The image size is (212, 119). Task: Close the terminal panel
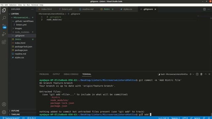[209, 74]
